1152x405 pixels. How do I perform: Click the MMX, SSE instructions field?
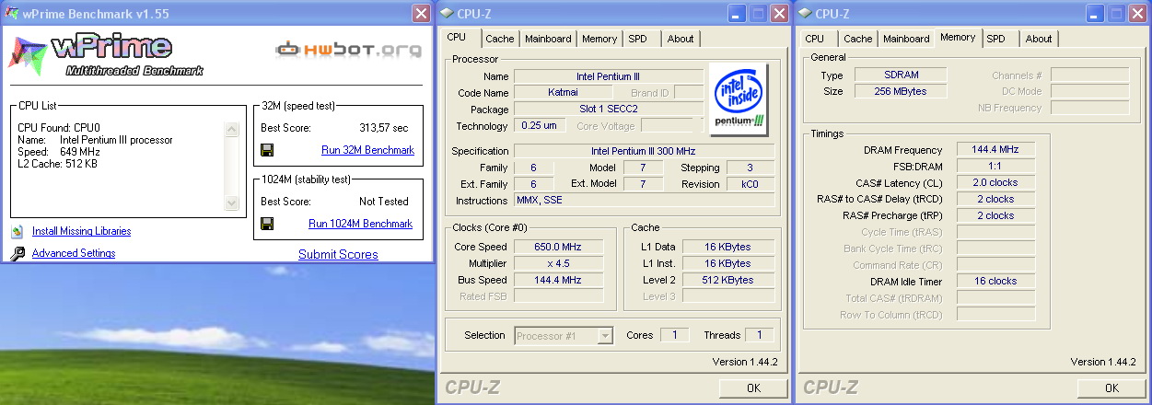tap(644, 201)
